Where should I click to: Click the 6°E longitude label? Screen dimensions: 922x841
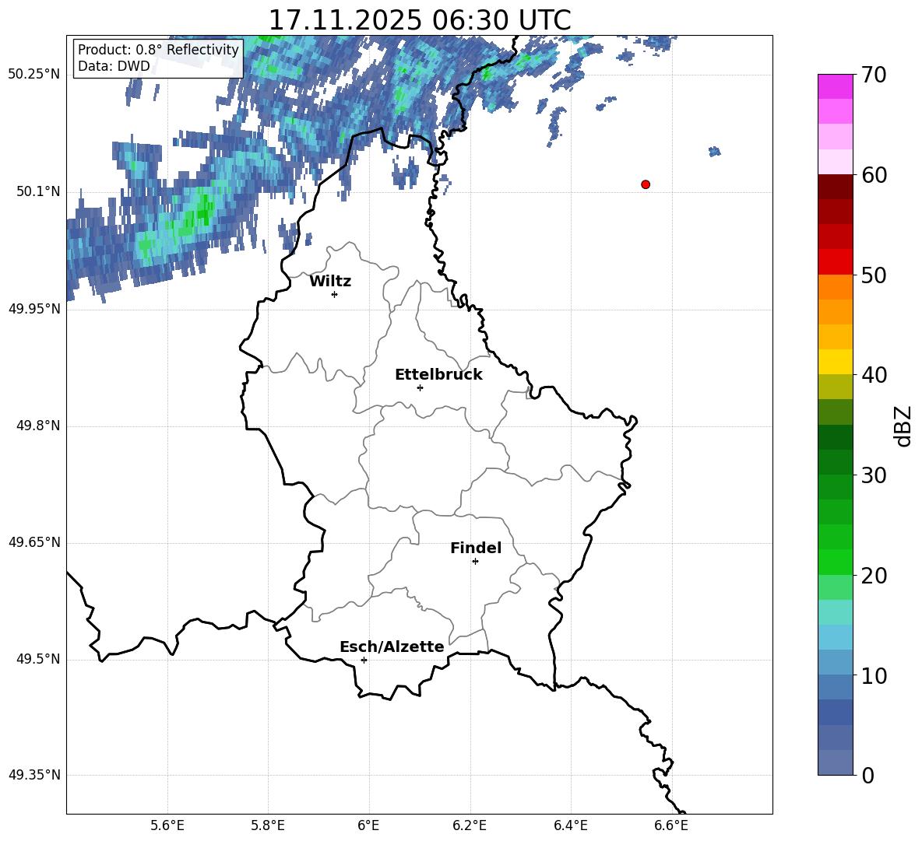[368, 825]
